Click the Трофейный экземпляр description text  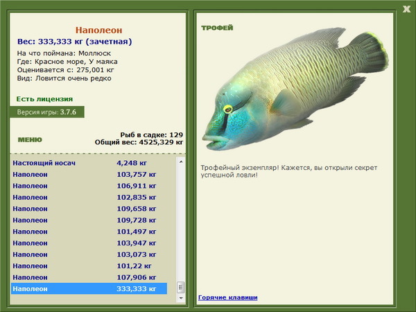coord(289,171)
